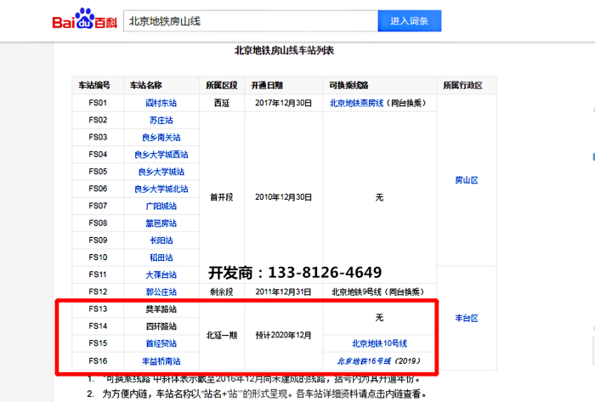Click the 北京地铁9号线（同台换乘）cell
The width and height of the screenshot is (595, 402).
tap(379, 292)
